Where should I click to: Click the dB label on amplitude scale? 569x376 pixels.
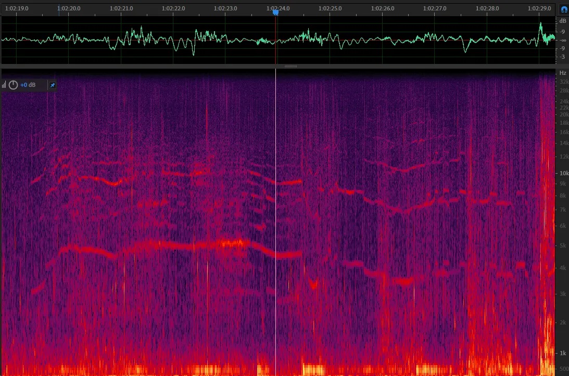pyautogui.click(x=562, y=21)
